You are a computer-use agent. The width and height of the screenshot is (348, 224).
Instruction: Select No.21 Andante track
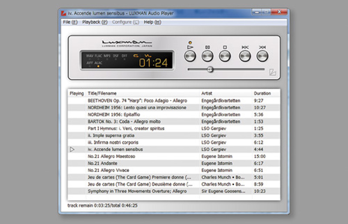pyautogui.click(x=174, y=163)
